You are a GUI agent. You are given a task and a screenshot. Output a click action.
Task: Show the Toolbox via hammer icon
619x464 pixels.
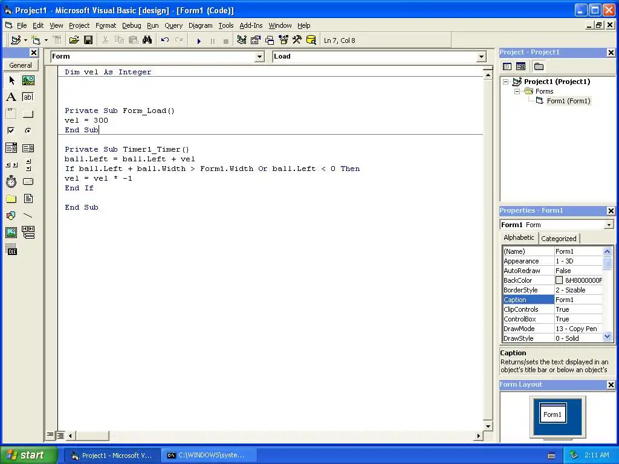click(x=297, y=40)
